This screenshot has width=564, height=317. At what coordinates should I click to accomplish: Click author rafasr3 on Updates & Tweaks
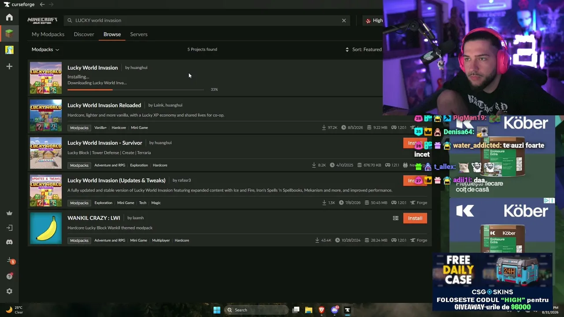point(184,181)
